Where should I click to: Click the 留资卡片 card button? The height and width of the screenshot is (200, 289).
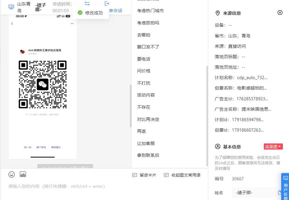click(144, 175)
